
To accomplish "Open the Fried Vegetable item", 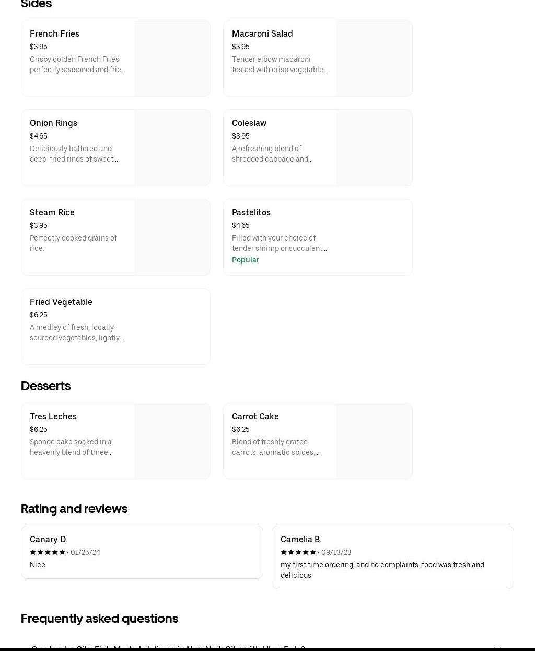I will pos(61,302).
